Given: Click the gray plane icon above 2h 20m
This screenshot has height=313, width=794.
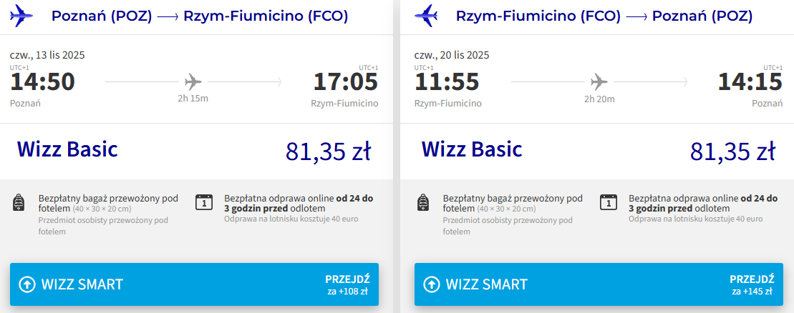Looking at the screenshot, I should click(597, 81).
